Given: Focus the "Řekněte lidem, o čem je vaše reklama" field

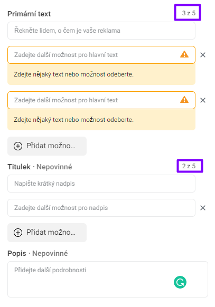Looking at the screenshot, I should 101,31.
